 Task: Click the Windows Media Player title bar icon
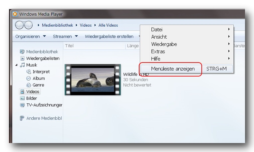(x=15, y=14)
